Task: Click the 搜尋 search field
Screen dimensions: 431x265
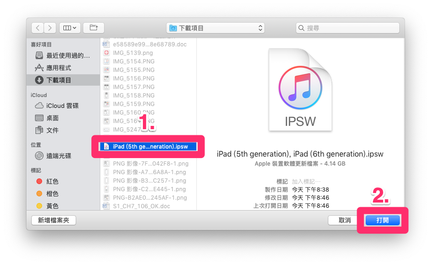Action: (347, 28)
